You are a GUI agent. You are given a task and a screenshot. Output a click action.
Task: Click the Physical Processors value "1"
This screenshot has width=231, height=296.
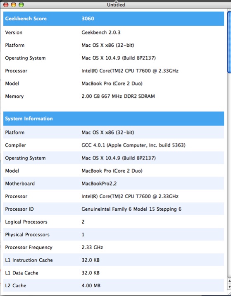(x=83, y=235)
